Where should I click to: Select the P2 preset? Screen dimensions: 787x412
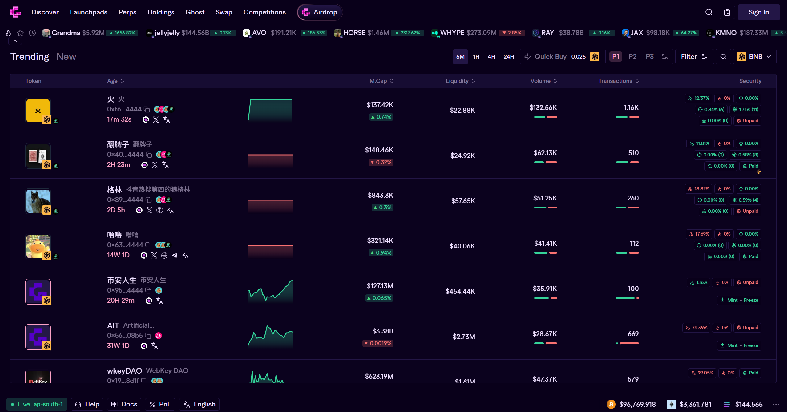pos(632,57)
